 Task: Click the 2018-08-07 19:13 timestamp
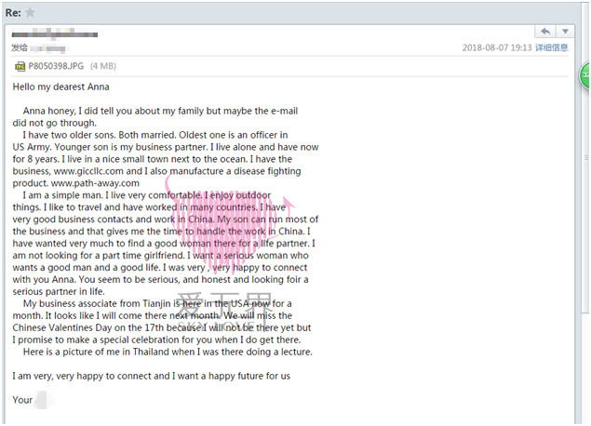497,47
